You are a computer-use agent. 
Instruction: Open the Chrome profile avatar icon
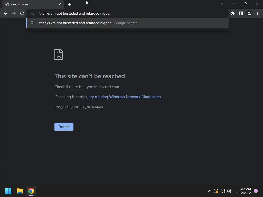coord(249,13)
